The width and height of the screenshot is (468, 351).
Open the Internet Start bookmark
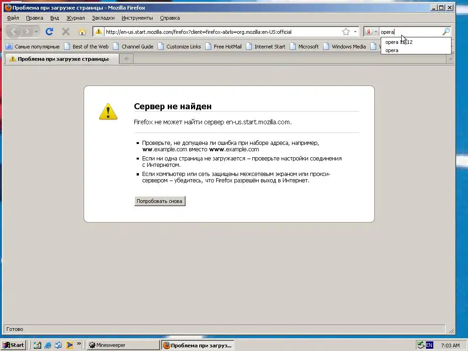point(266,47)
